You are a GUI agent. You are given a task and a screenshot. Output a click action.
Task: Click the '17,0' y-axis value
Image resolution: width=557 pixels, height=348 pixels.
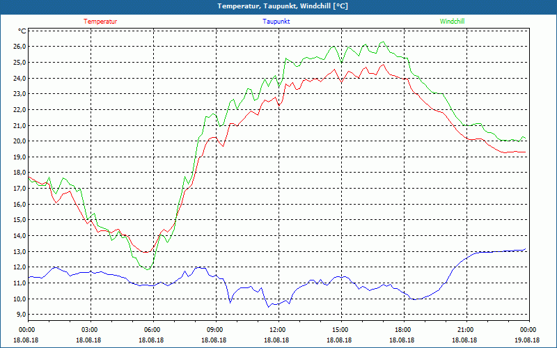[20, 189]
